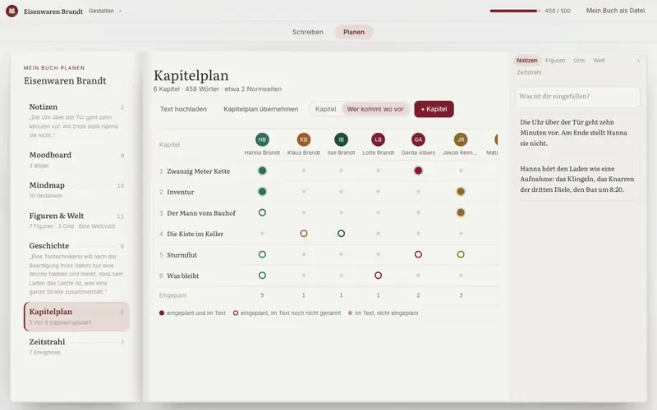Screen dimensions: 657x410
Task: Click Hanna Brandt HB avatar
Action: pos(262,139)
